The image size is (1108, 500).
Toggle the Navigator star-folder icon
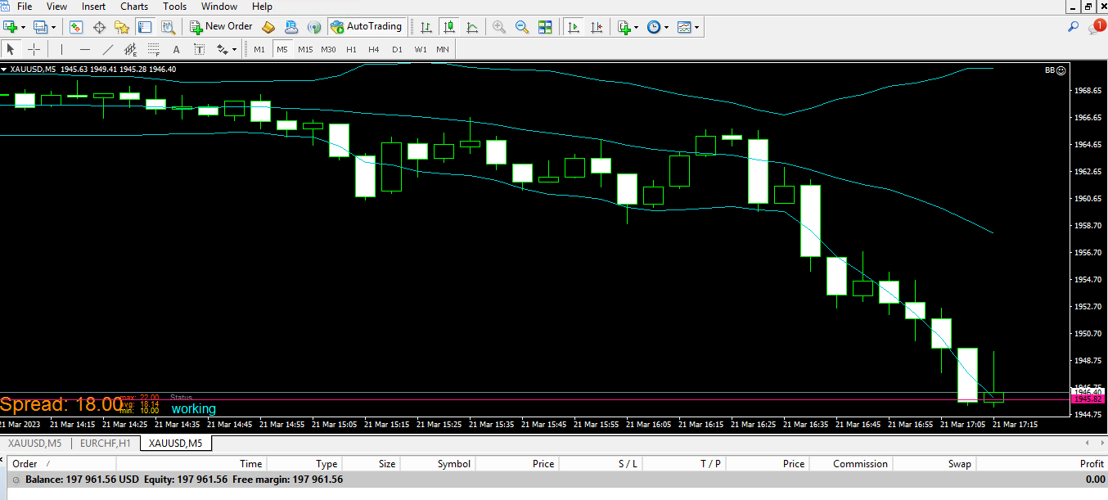pyautogui.click(x=122, y=27)
